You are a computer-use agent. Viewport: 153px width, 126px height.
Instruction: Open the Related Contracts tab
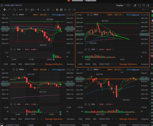click(141, 125)
